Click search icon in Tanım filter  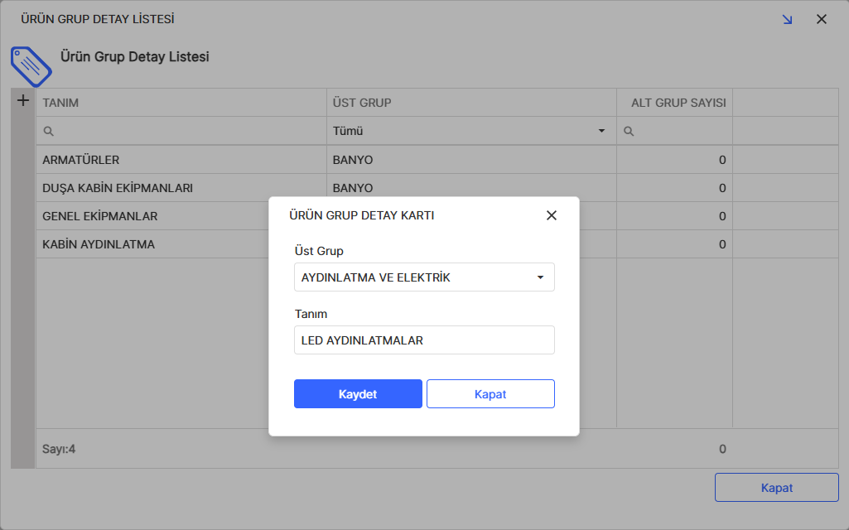pyautogui.click(x=49, y=131)
